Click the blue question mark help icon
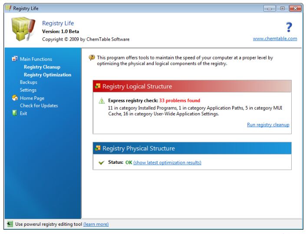This screenshot has width=306, height=234. click(x=289, y=27)
